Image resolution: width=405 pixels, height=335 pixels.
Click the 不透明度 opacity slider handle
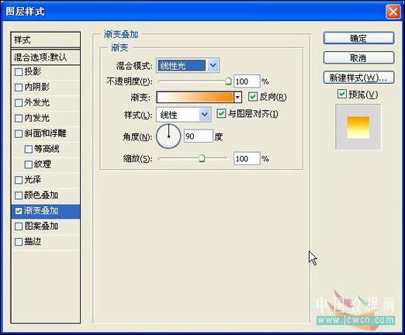click(x=228, y=81)
